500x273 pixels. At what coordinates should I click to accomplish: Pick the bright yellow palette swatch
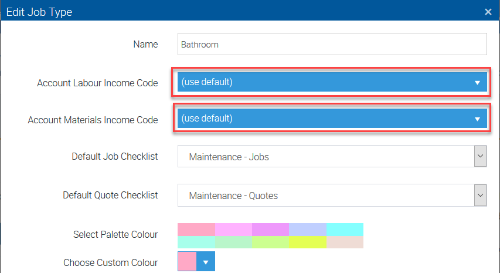[x=308, y=242]
